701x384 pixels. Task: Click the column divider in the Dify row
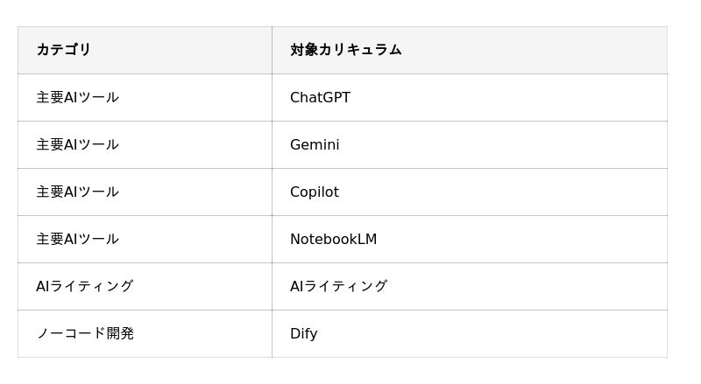272,334
